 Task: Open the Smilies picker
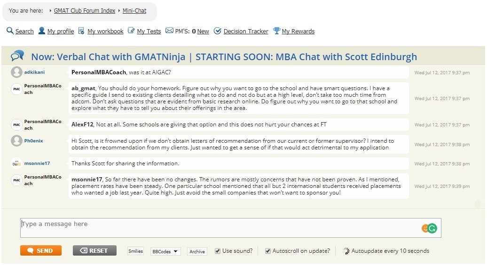click(x=135, y=251)
